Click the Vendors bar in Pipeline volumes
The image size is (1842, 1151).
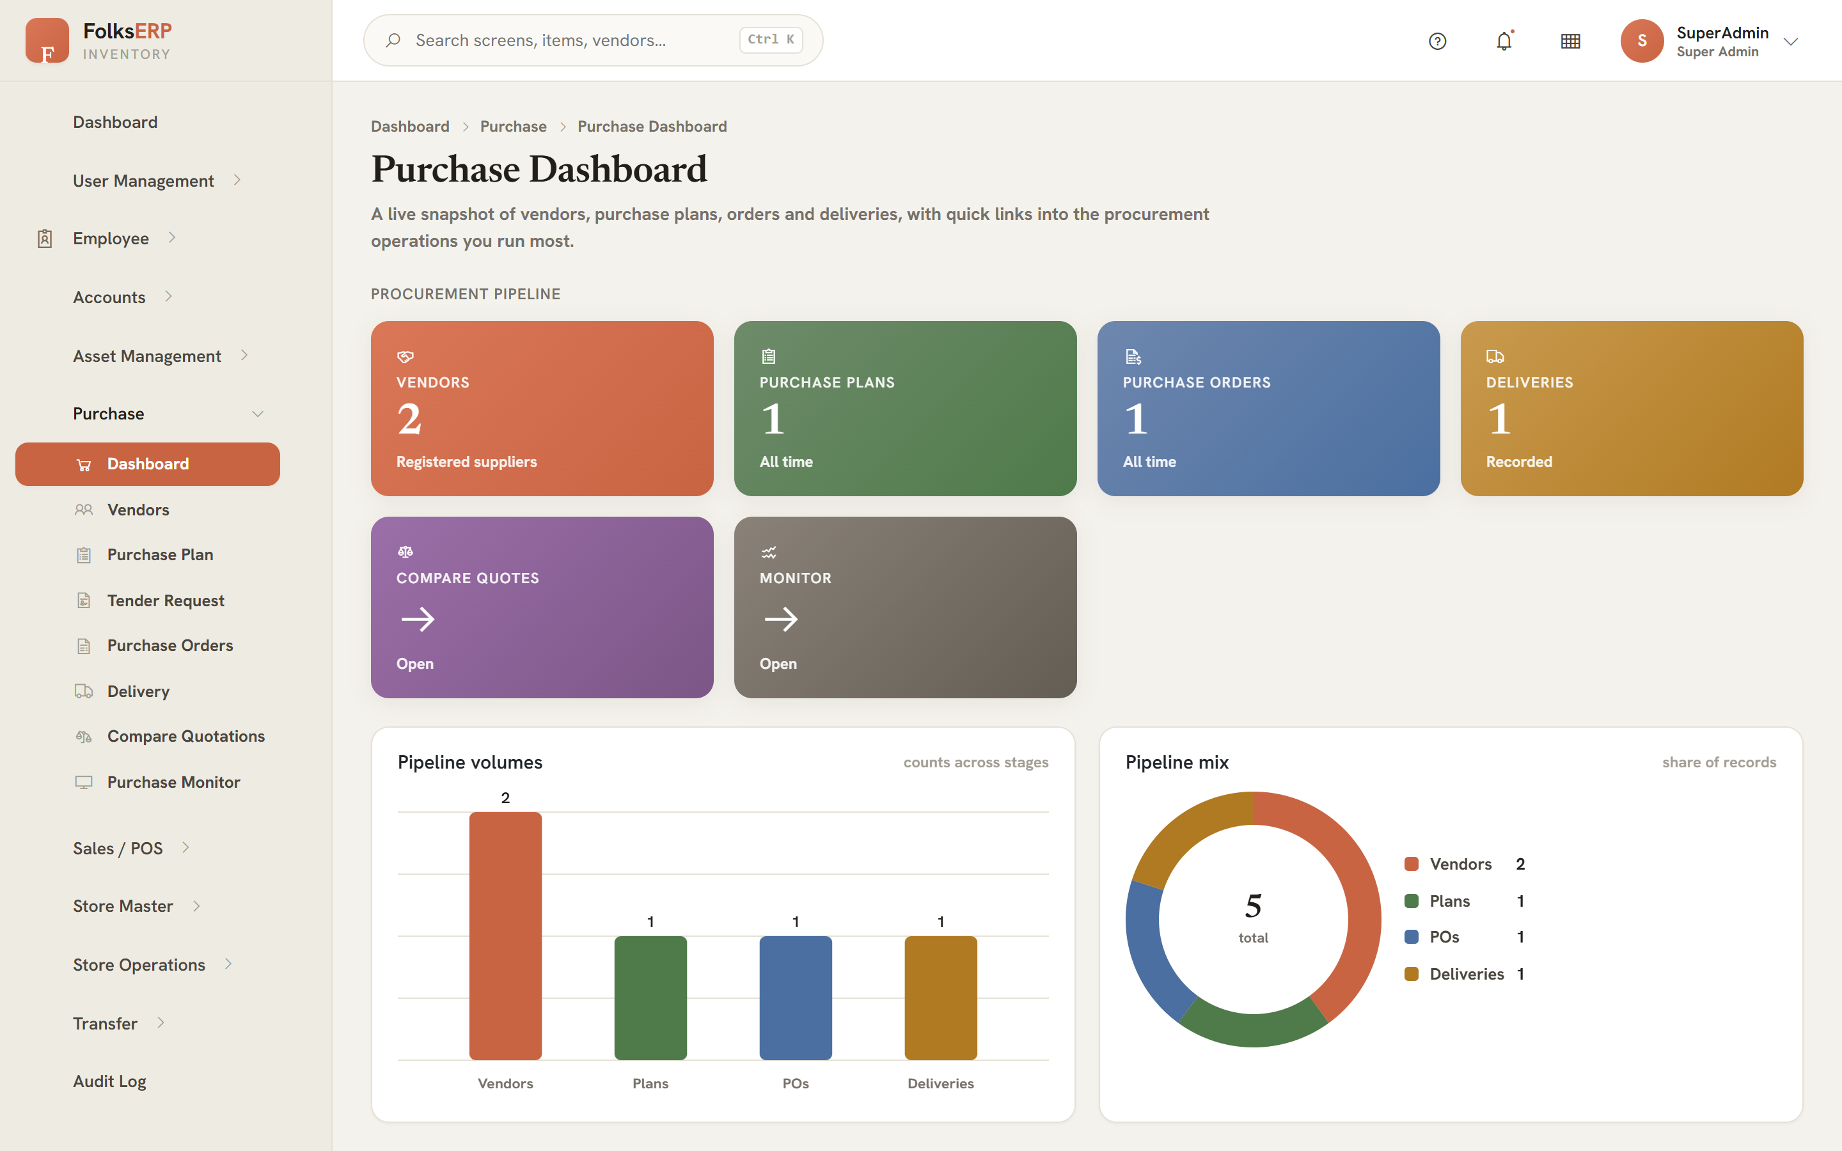[505, 936]
